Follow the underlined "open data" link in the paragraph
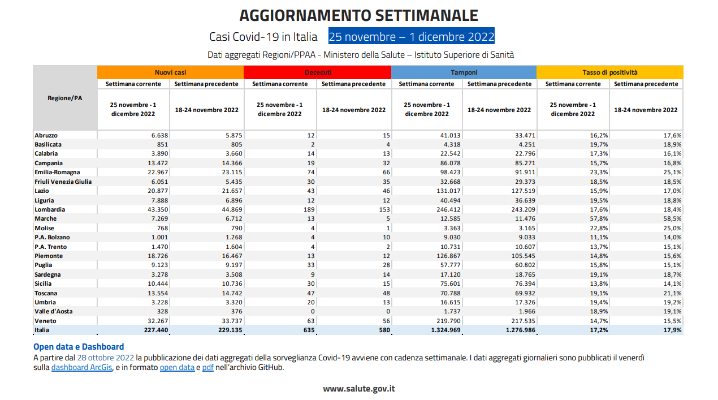Viewport: 718px width, 400px height. 176,368
